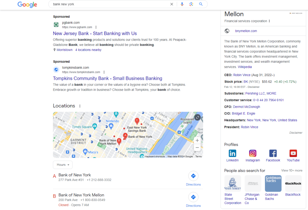Follow the Wikipedia link in the knowledge panel
Image resolution: width=308 pixels, height=210 pixels.
tap(245, 67)
